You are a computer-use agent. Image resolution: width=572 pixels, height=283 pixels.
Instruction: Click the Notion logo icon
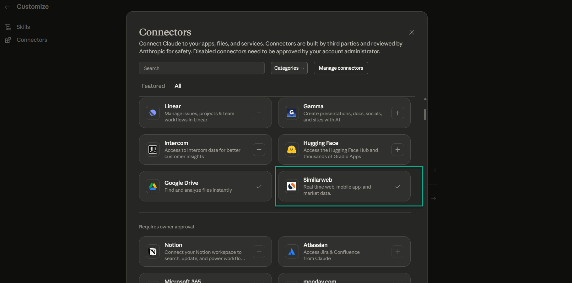pos(153,252)
